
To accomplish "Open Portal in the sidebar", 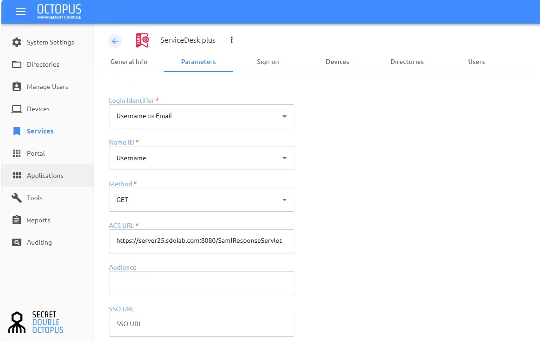I will [x=48, y=153].
